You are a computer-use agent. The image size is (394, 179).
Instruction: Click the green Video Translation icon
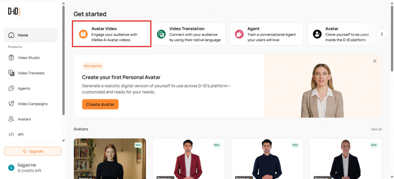click(161, 34)
